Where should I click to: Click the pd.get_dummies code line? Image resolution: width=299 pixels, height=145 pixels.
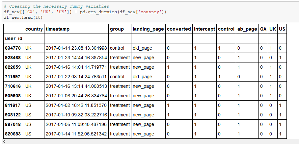coord(85,12)
